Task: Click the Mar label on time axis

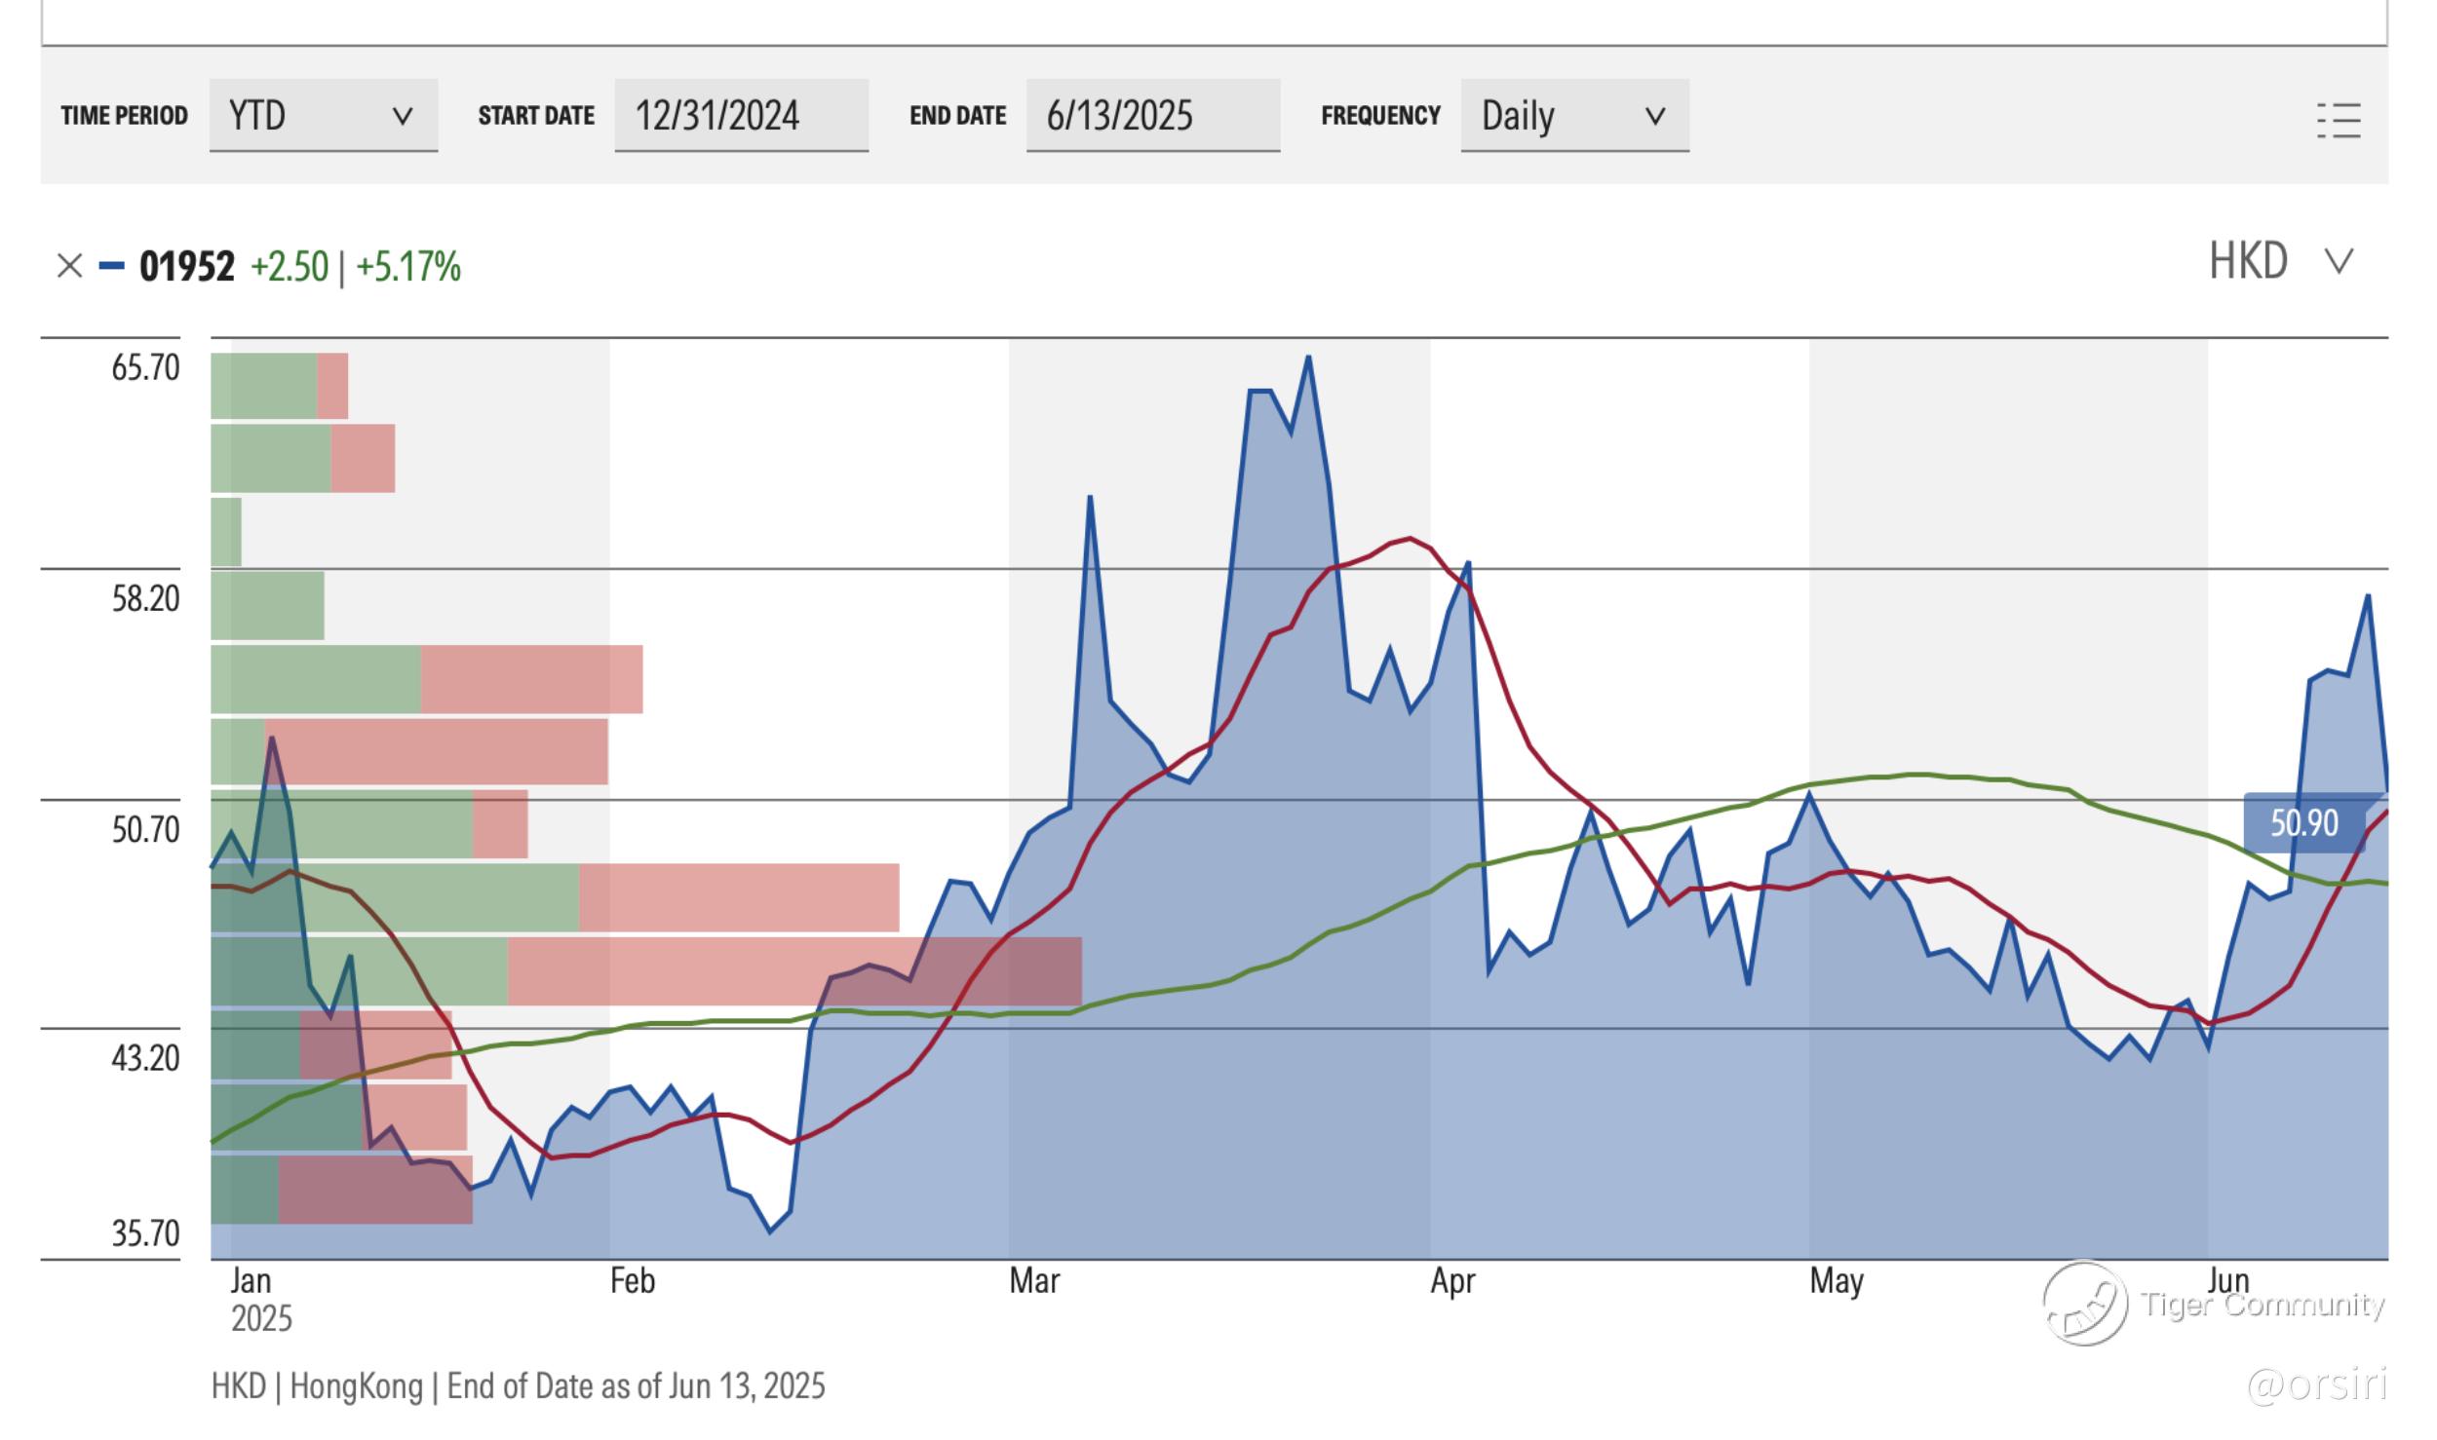Action: [x=1033, y=1280]
